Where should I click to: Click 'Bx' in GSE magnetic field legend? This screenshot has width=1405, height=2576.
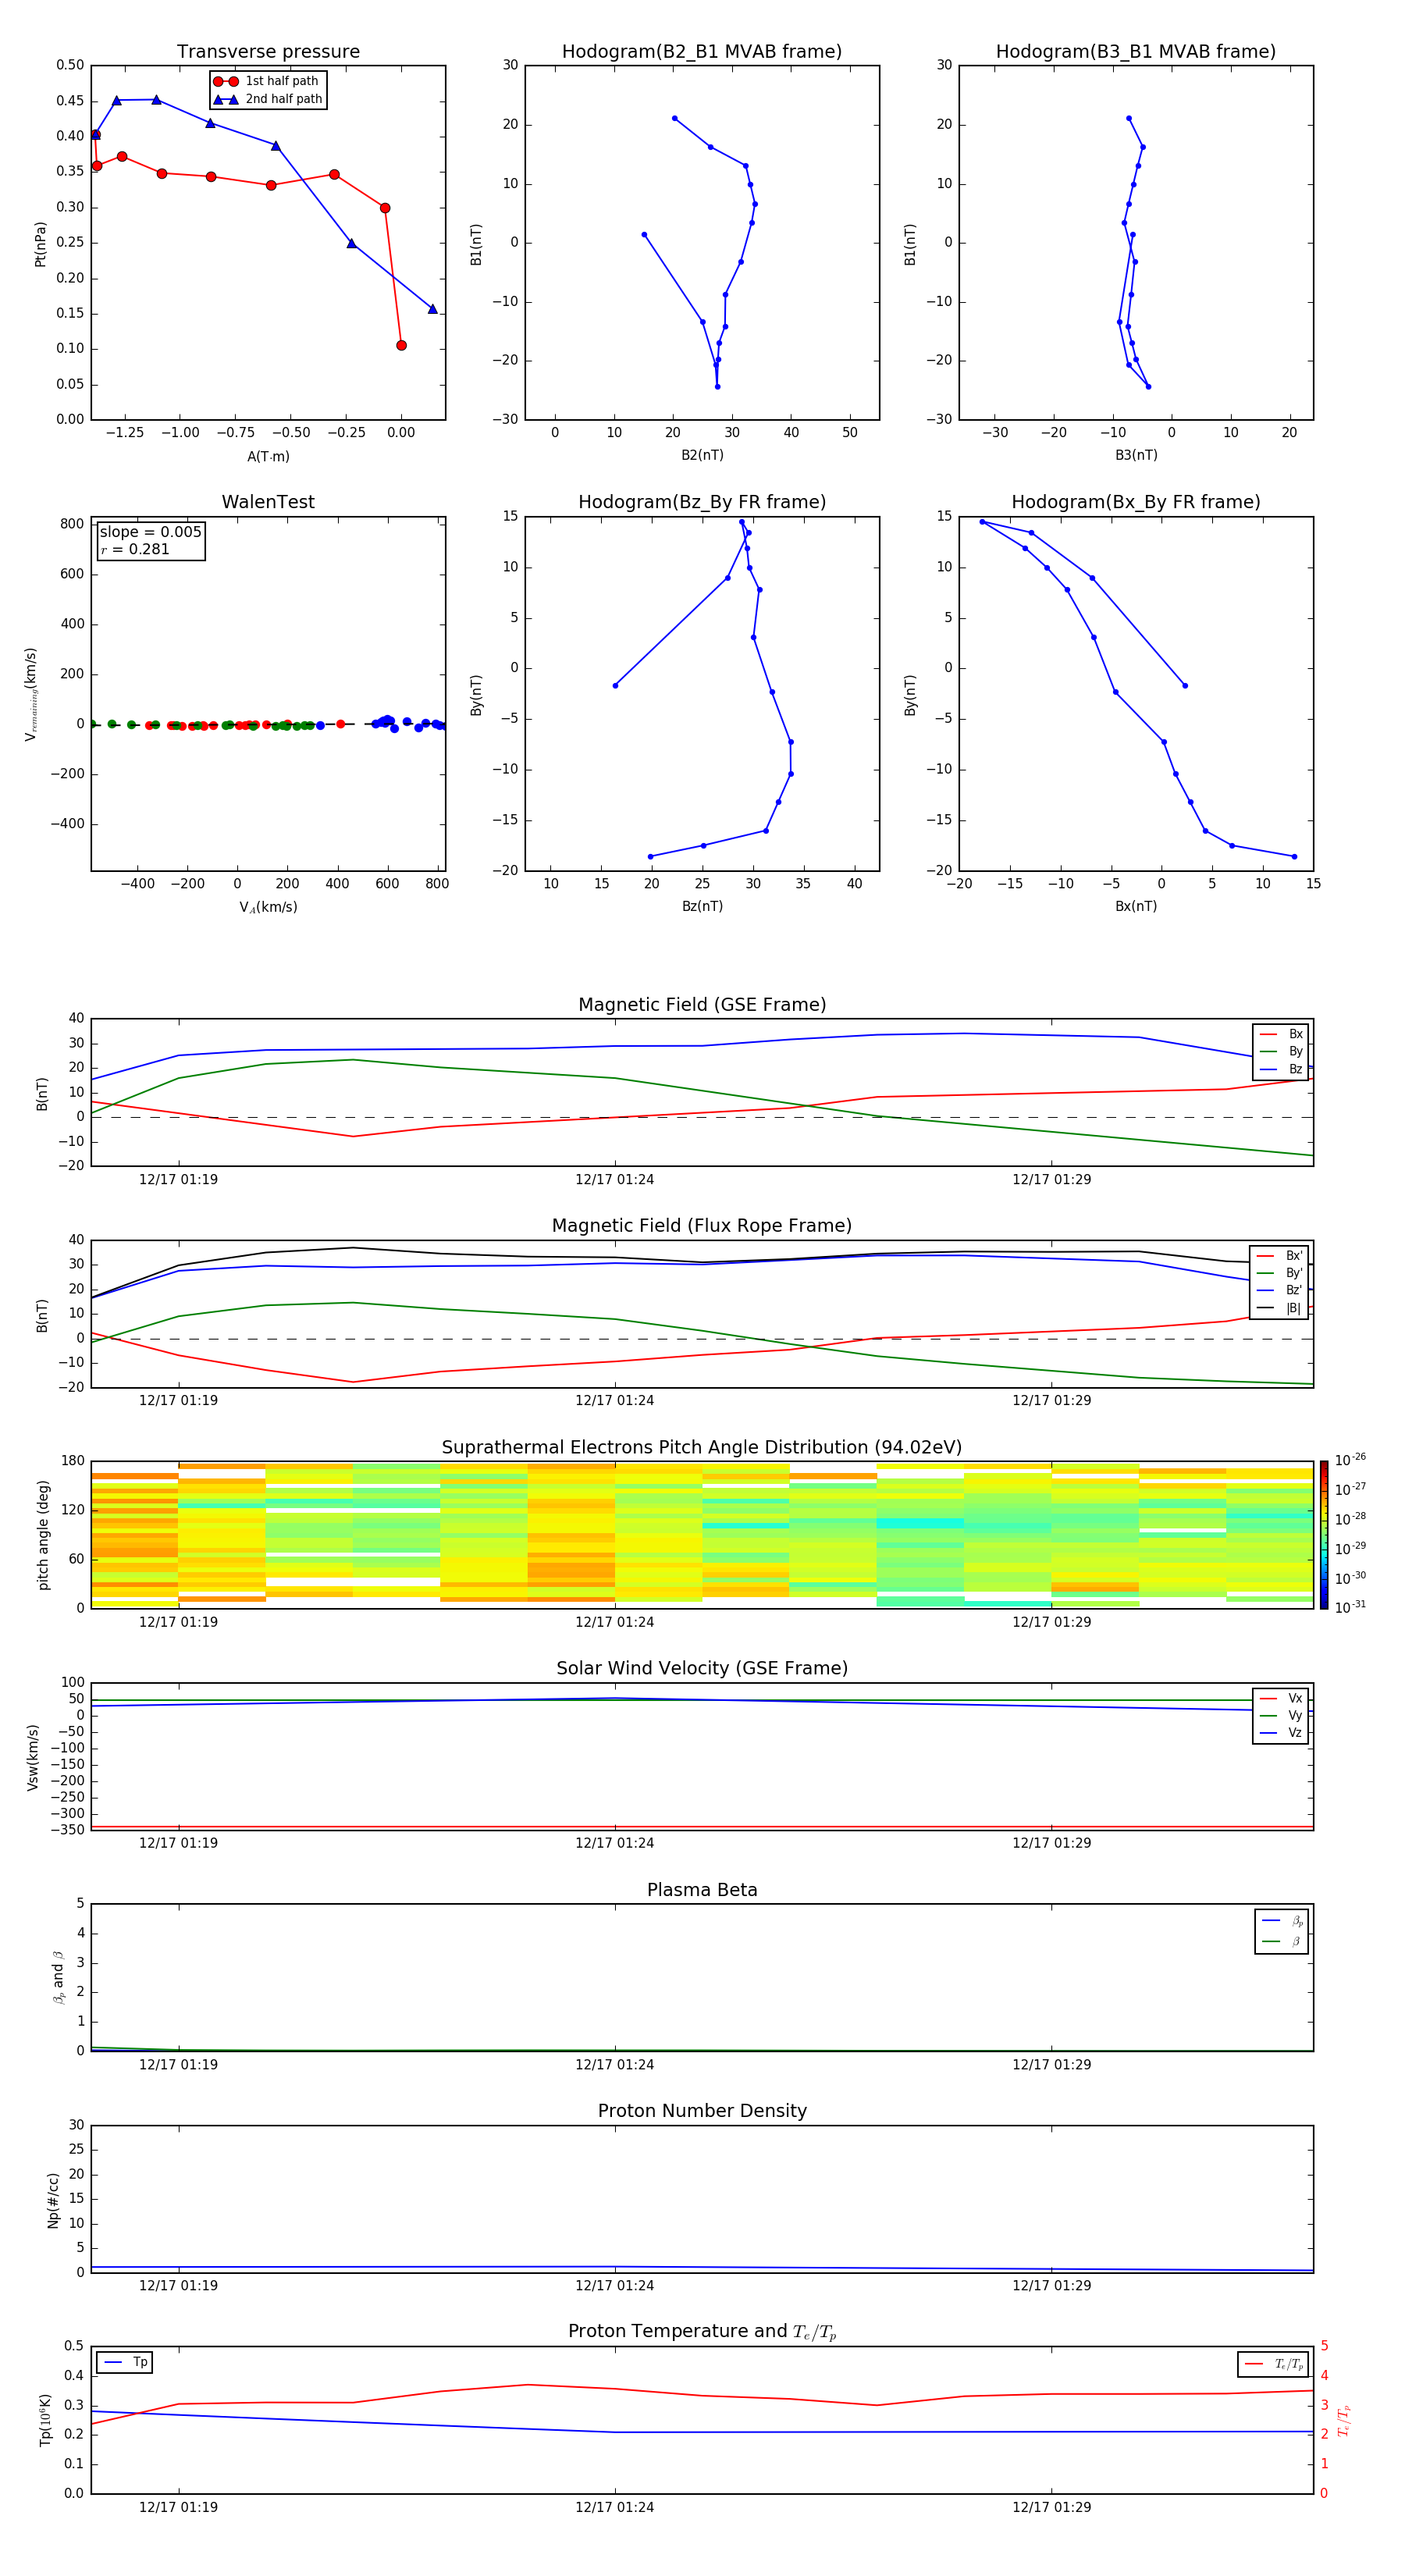(x=1295, y=1035)
